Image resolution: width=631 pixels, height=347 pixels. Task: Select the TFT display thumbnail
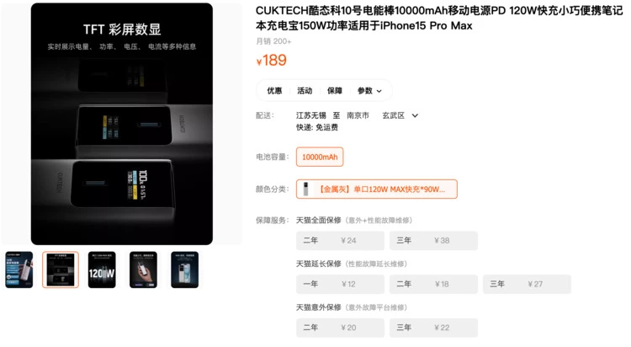(61, 270)
